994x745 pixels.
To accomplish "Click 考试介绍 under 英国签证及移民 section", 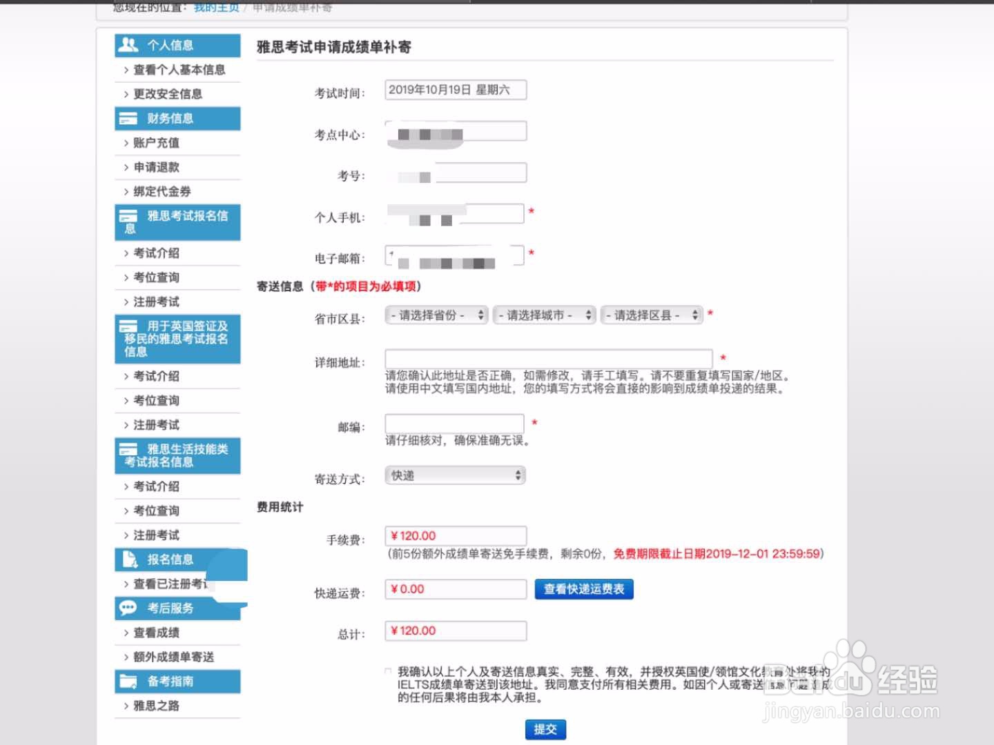I will point(156,376).
